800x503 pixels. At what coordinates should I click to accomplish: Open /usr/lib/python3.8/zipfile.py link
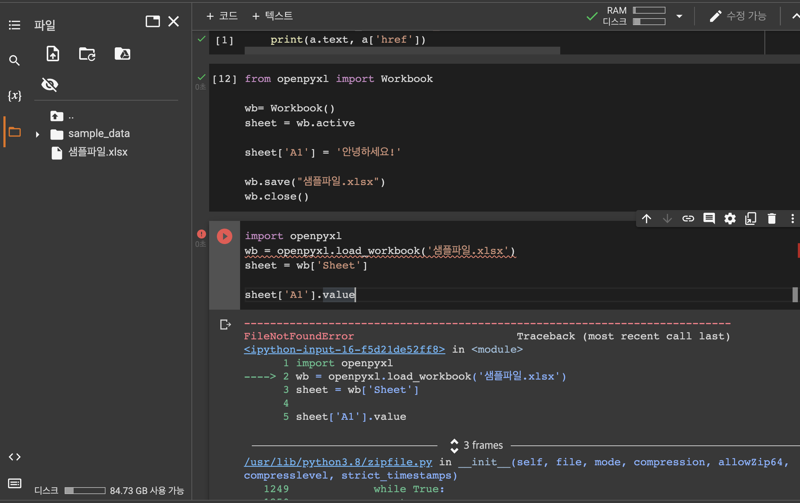tap(338, 462)
